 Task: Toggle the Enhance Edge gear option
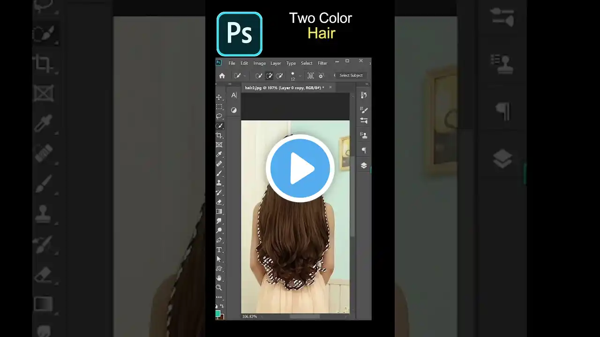321,75
